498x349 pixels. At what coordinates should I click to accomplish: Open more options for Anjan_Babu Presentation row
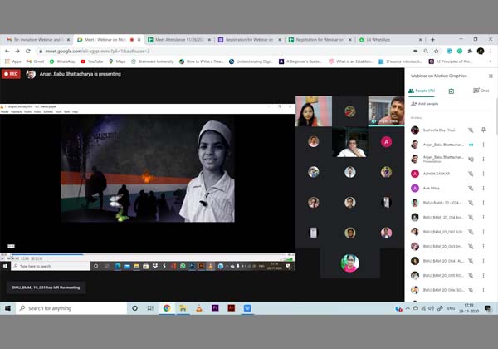(x=483, y=160)
